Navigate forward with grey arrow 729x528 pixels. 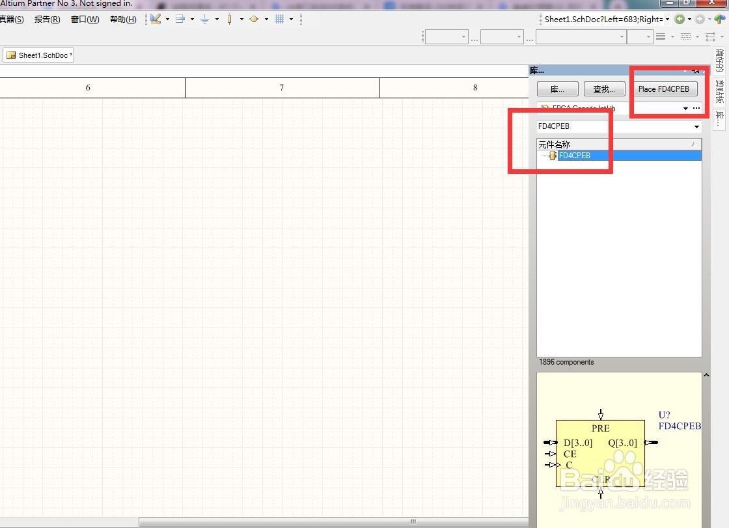click(x=700, y=19)
